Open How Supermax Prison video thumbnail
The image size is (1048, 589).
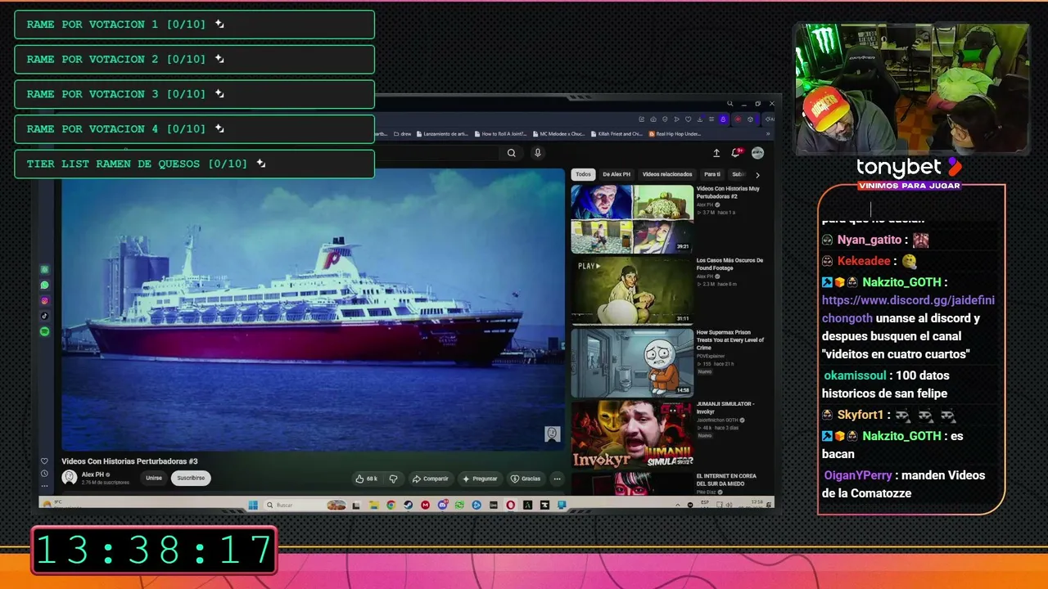click(x=632, y=363)
